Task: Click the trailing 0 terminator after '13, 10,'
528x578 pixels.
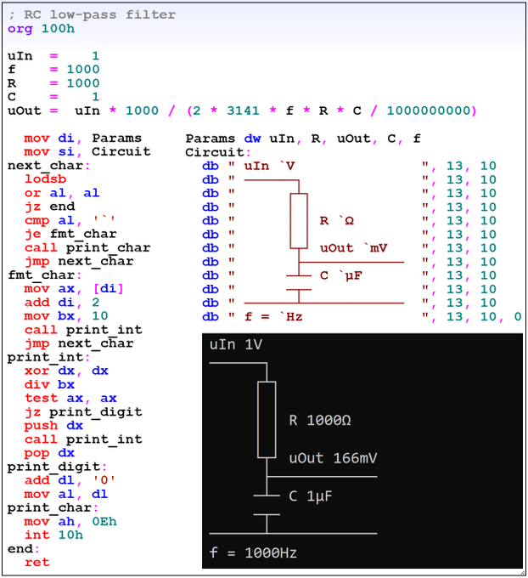Action: (x=518, y=317)
